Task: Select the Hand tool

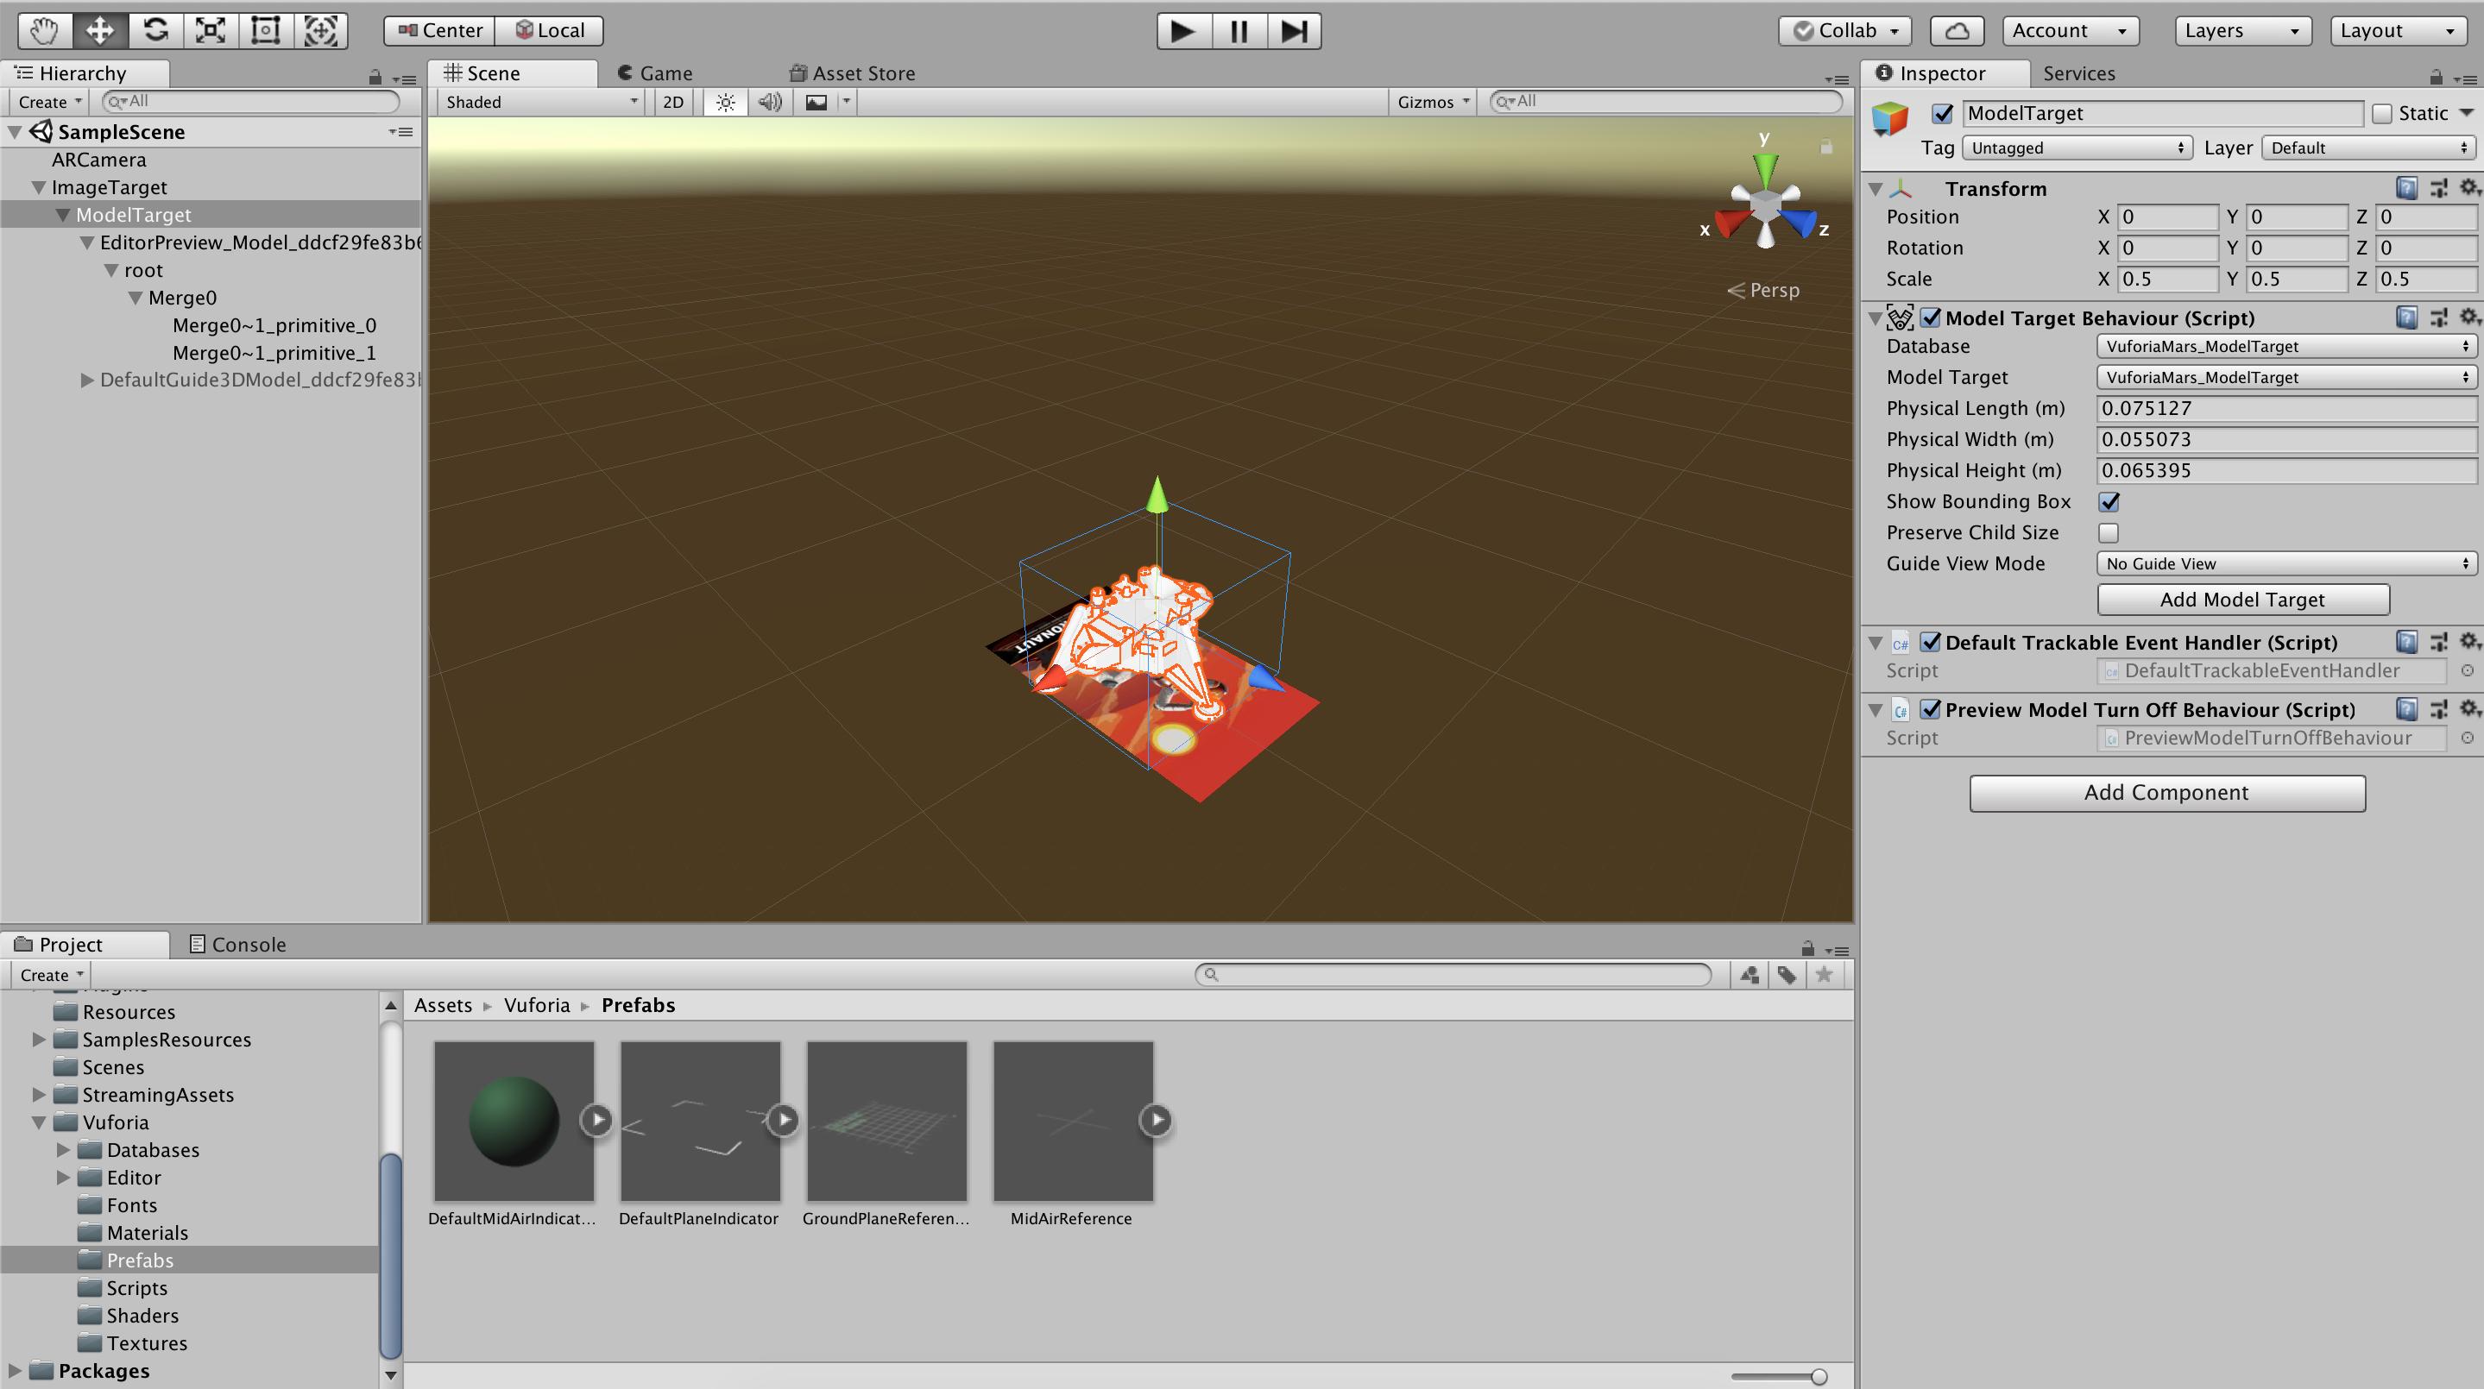Action: [x=44, y=30]
